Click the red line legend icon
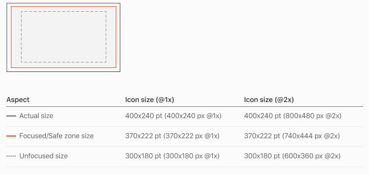The image size is (369, 174). tap(11, 136)
